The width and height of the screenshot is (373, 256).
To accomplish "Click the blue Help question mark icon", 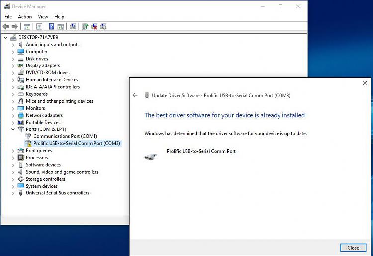I will pyautogui.click(x=51, y=27).
